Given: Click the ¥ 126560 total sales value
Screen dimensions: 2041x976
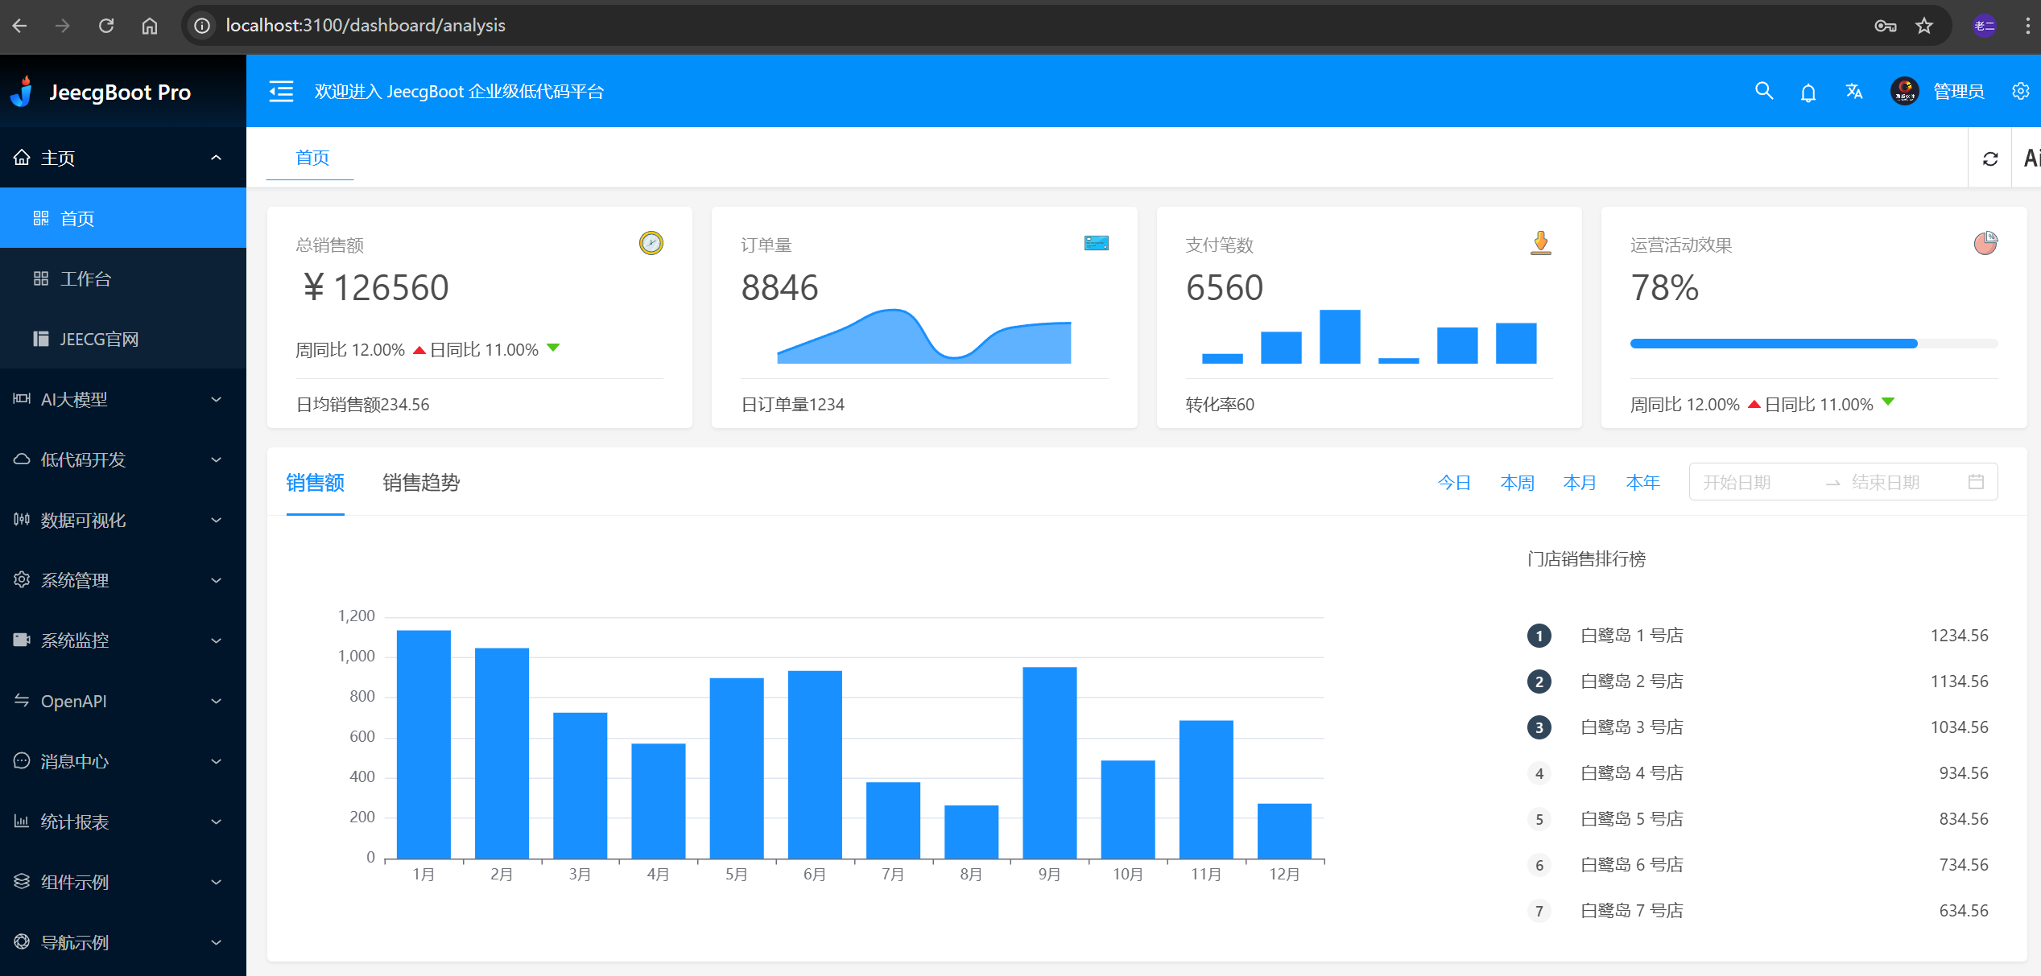Looking at the screenshot, I should click(x=375, y=288).
